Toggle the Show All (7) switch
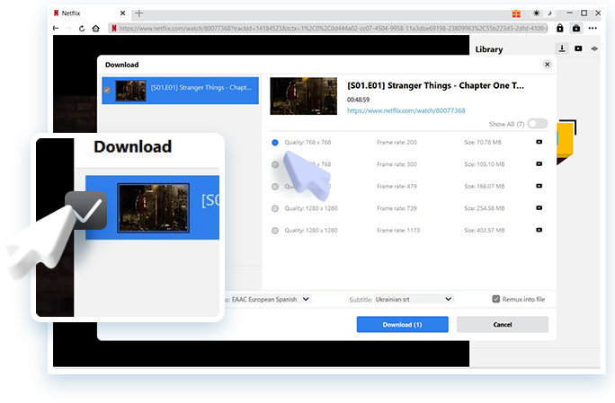Screen dimensions: 615x403 (x=538, y=124)
